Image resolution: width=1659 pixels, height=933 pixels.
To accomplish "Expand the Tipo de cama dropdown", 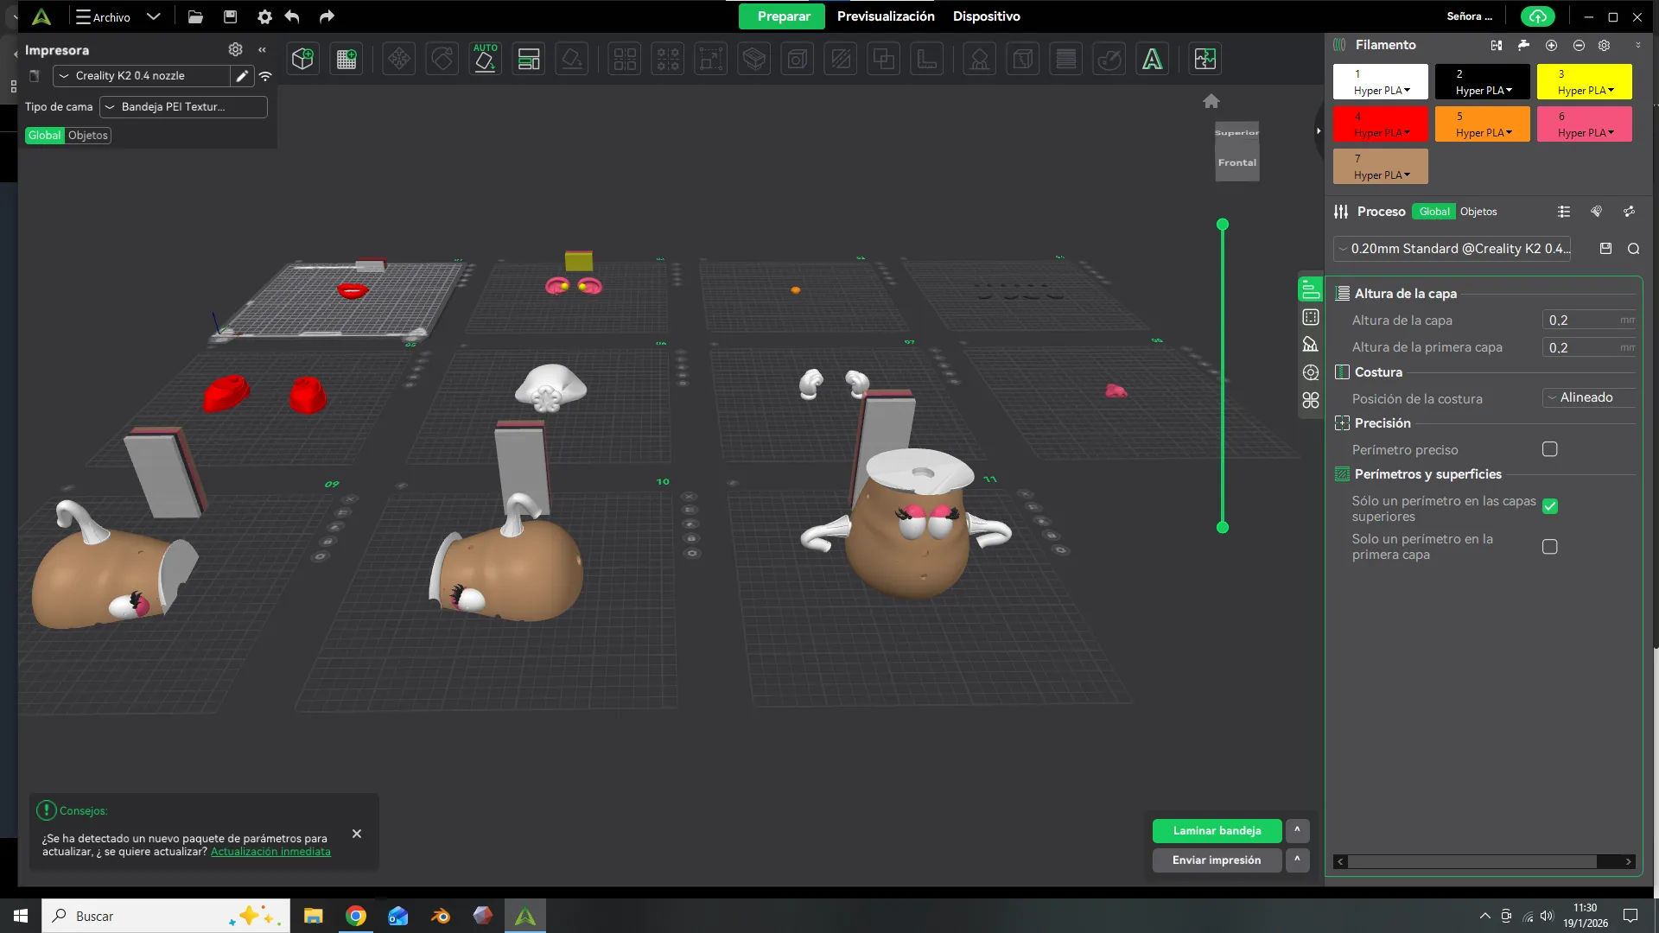I will point(182,107).
